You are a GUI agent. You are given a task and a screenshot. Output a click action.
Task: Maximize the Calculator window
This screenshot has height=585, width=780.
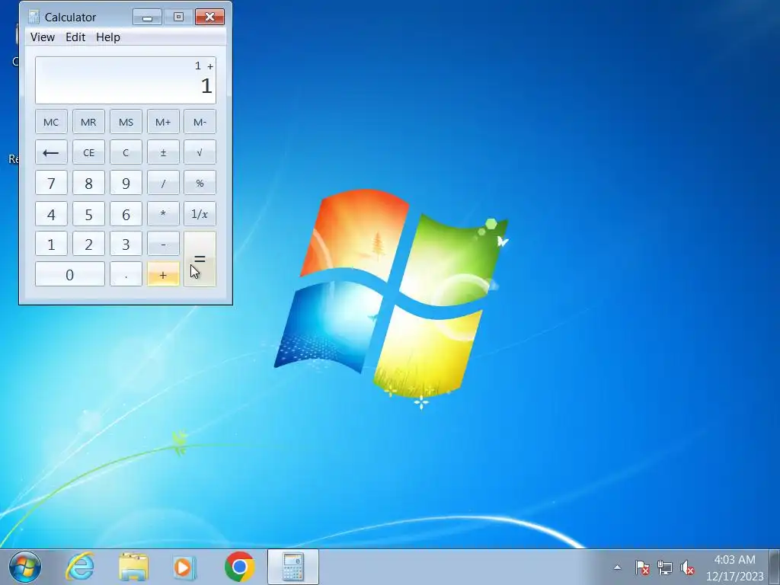coord(178,17)
